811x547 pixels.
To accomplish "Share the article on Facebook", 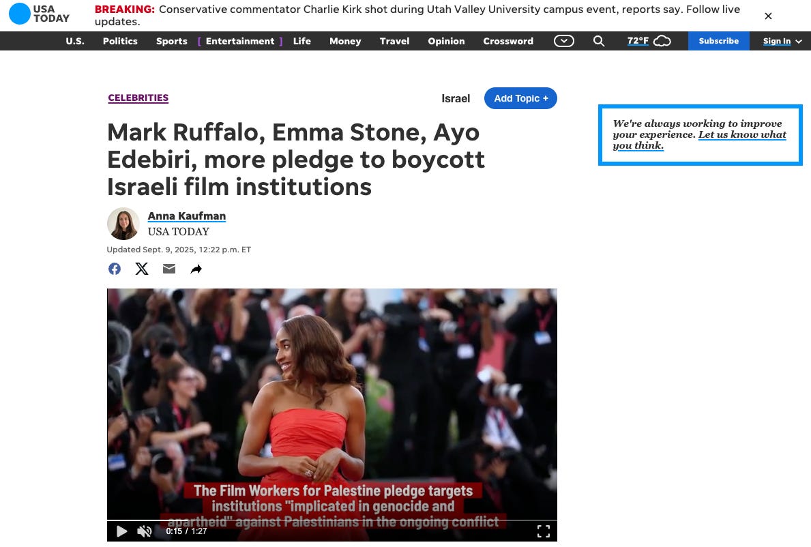I will [x=115, y=269].
